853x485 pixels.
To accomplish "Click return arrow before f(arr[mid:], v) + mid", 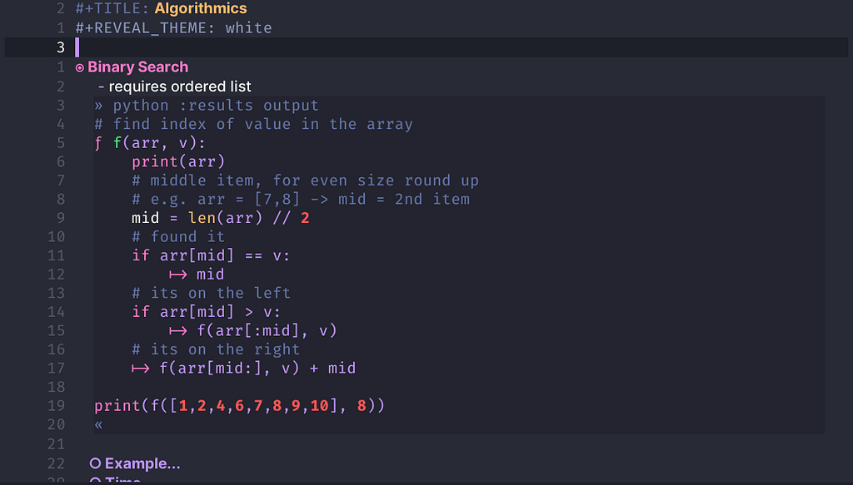I will point(140,368).
